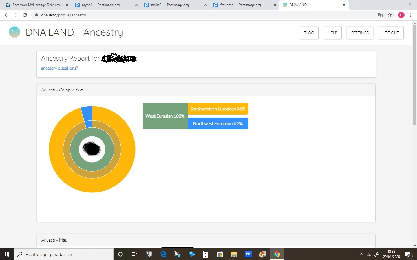This screenshot has height=260, width=417.
Task: Click the browser forward arrow
Action: point(16,15)
